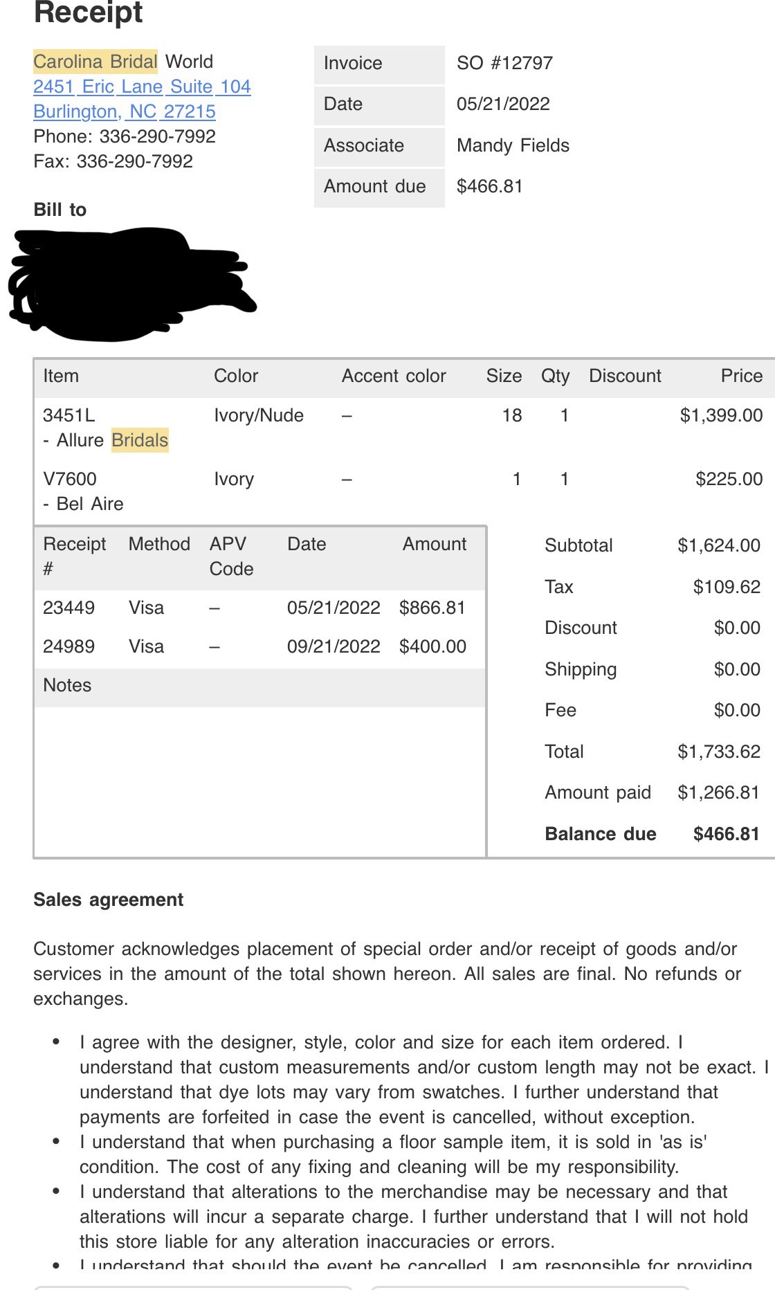
Task: Click the Balance due amount $466.81
Action: (726, 835)
